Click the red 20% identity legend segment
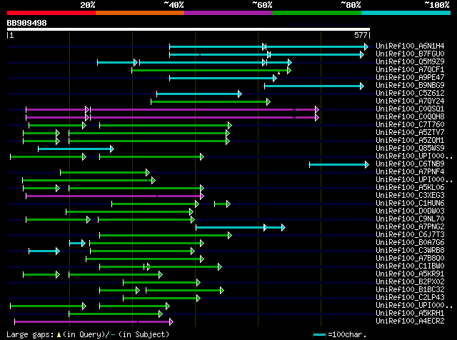This screenshot has width=457, height=340. click(51, 13)
